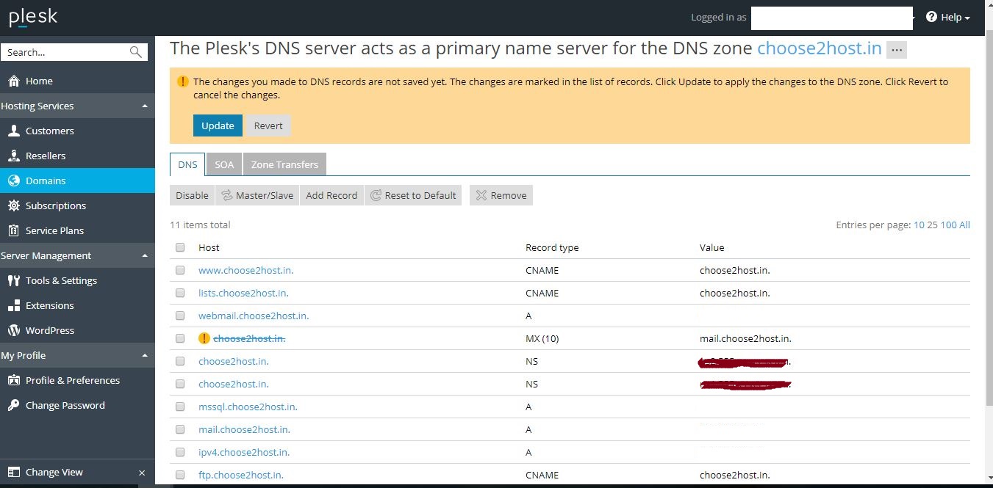Collapse the My Profile section

pyautogui.click(x=145, y=355)
